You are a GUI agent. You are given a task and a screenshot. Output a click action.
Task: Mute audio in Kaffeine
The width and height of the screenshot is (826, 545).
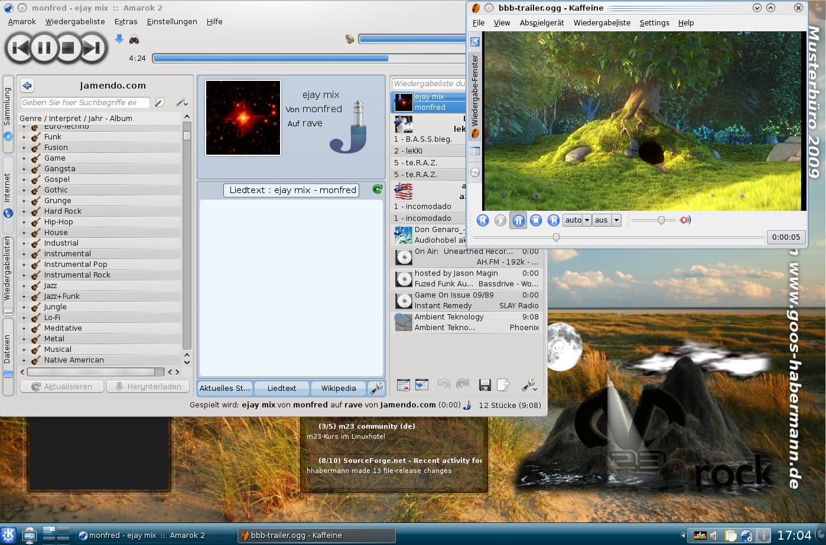[x=685, y=220]
